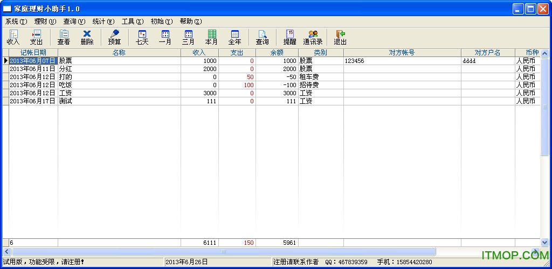The height and width of the screenshot is (269, 552).
Task: Click the 收入 (income) toolbar icon
Action: click(x=13, y=37)
